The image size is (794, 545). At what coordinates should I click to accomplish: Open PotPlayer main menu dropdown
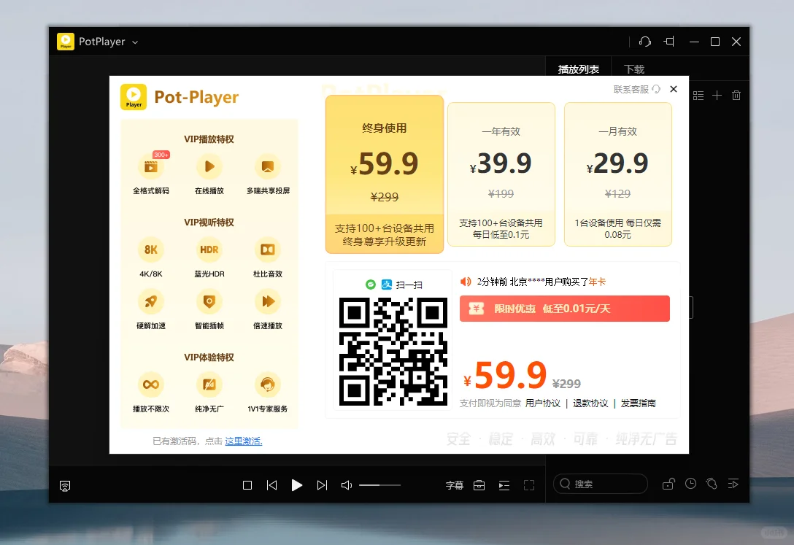click(x=135, y=42)
